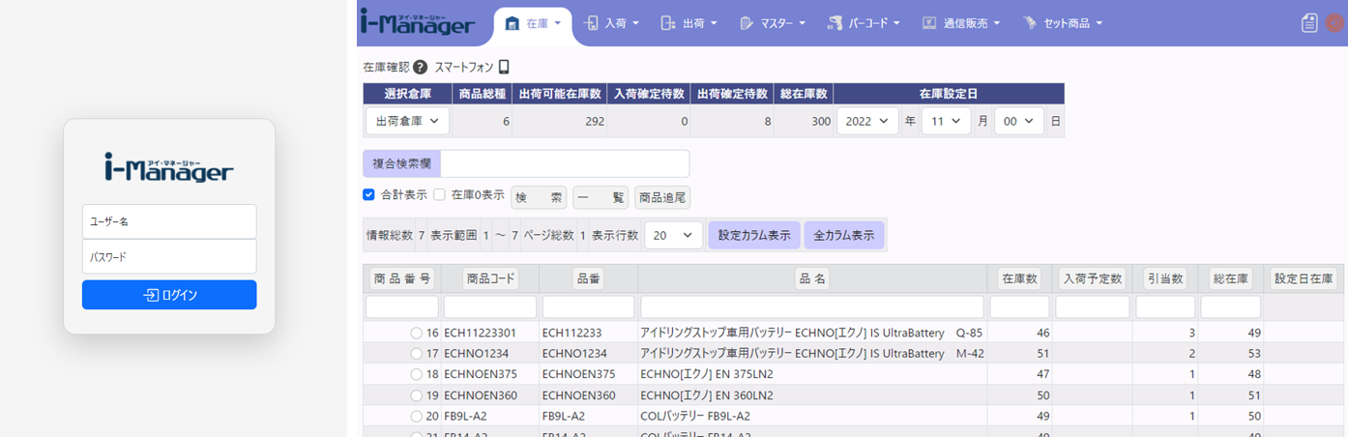Click the blue ログイン button

(x=169, y=295)
